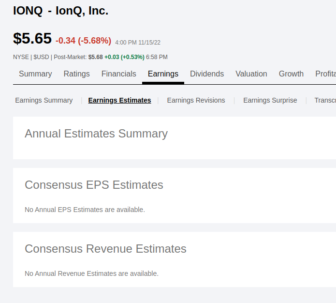Open the Financials tab
Image resolution: width=336 pixels, height=303 pixels.
[x=118, y=74]
